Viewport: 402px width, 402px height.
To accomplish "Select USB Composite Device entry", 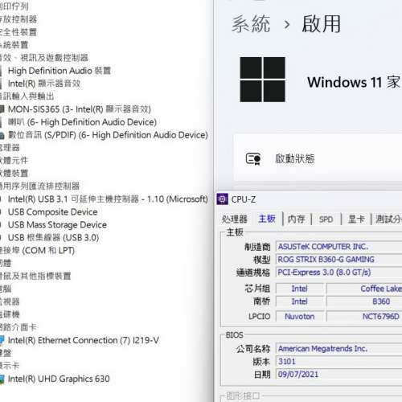I will [53, 212].
